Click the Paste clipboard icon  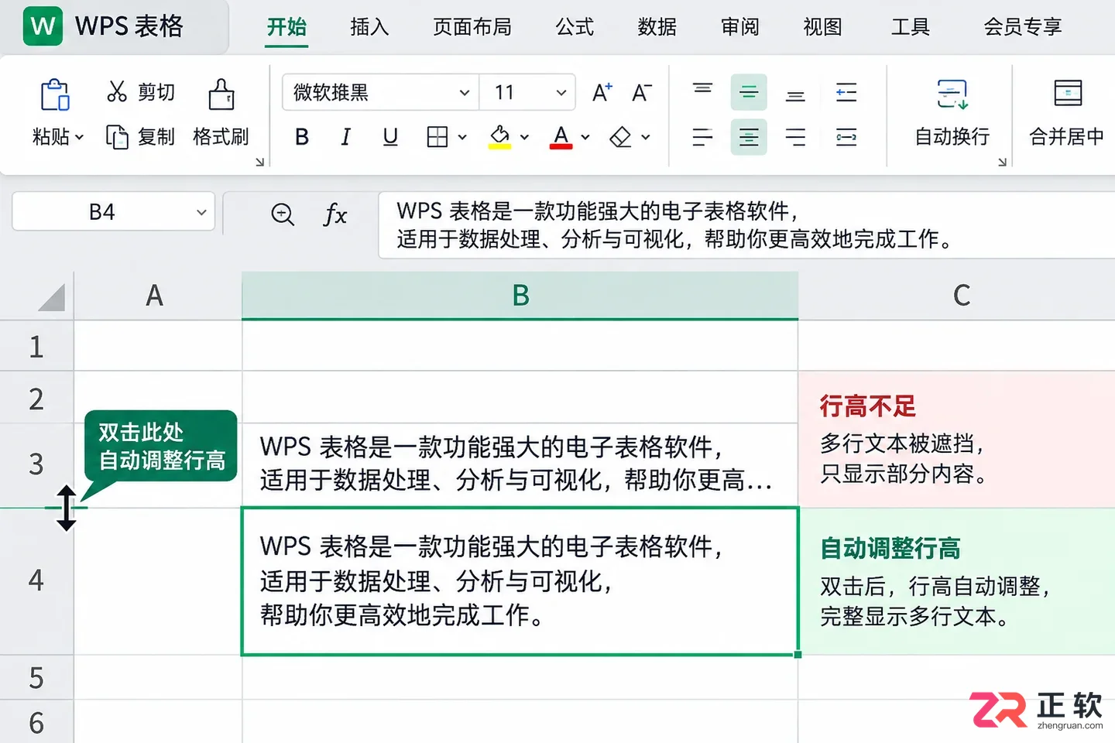point(55,94)
